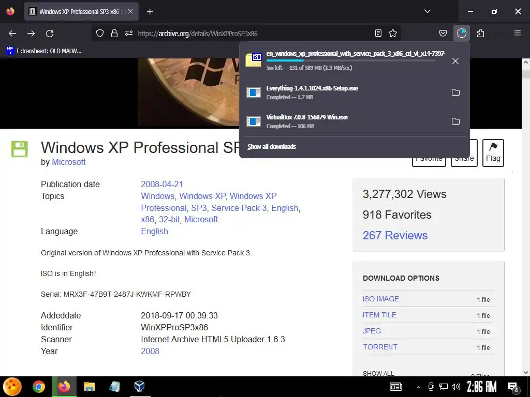Screen dimensions: 530x397
Task: Click the 2:06 AM taskbar clock
Action: point(482,387)
